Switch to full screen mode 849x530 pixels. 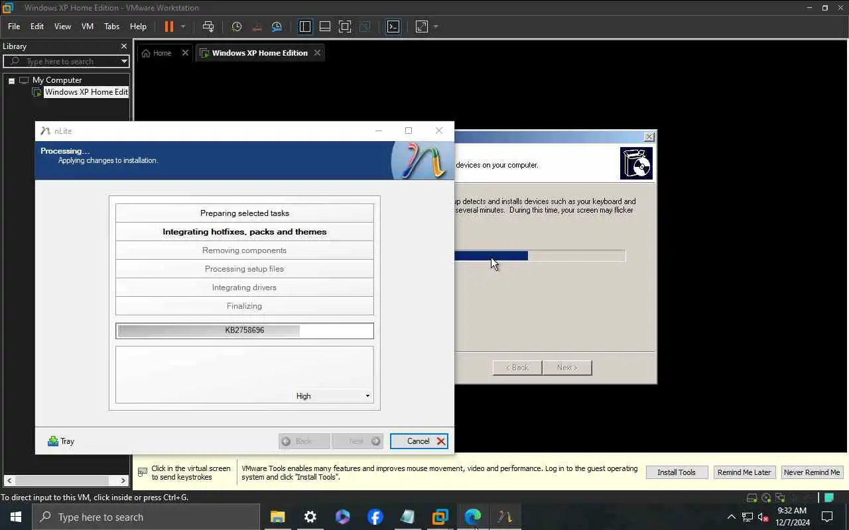[345, 26]
